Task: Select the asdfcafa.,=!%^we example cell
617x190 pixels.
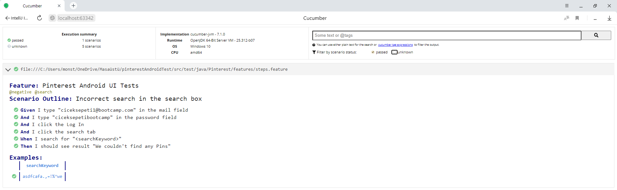Action: 42,177
